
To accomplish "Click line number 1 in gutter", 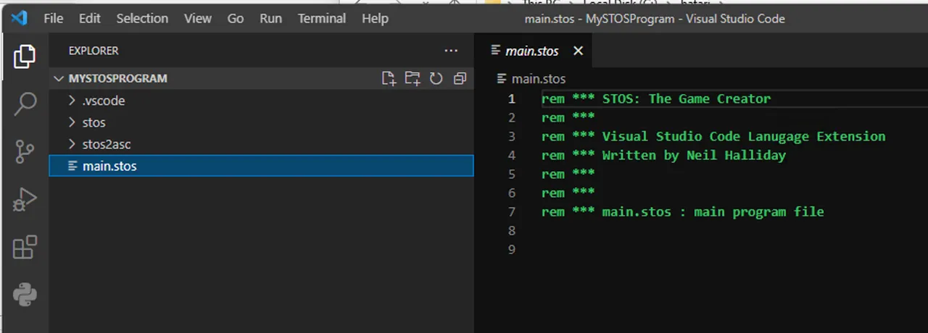I will 512,98.
